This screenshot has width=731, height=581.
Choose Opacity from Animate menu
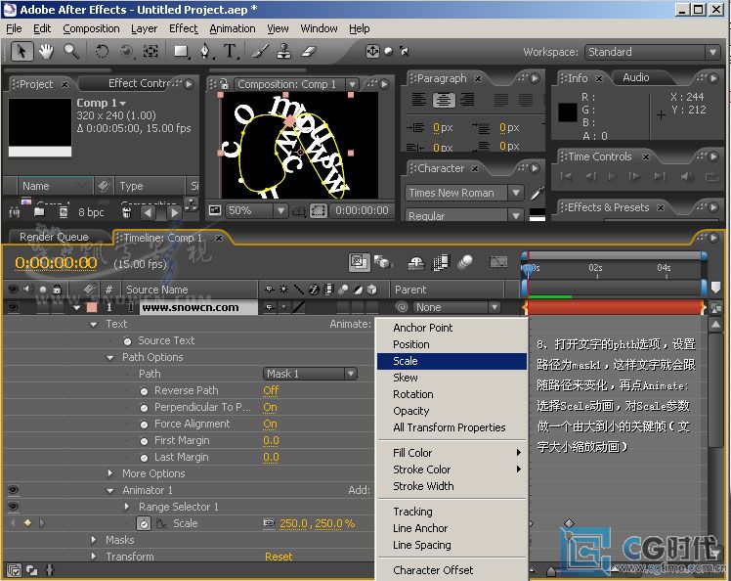tap(451, 411)
